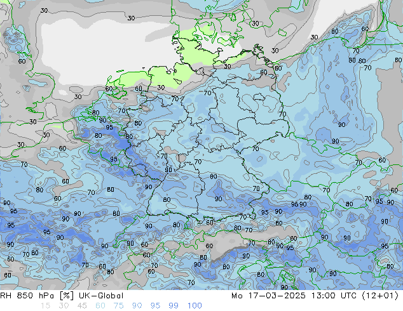Click the legend value 100
The height and width of the screenshot is (311, 403).
pyautogui.click(x=195, y=306)
